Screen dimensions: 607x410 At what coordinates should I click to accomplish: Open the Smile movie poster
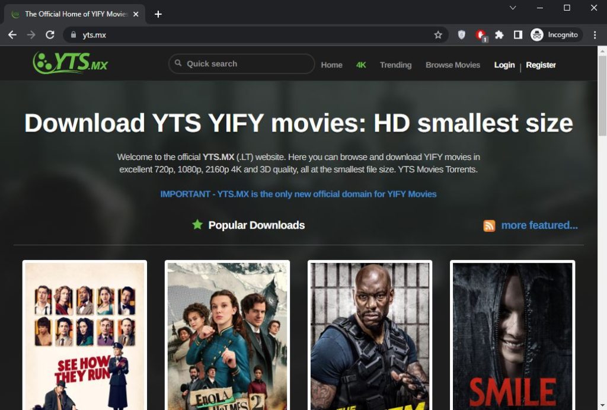point(512,335)
